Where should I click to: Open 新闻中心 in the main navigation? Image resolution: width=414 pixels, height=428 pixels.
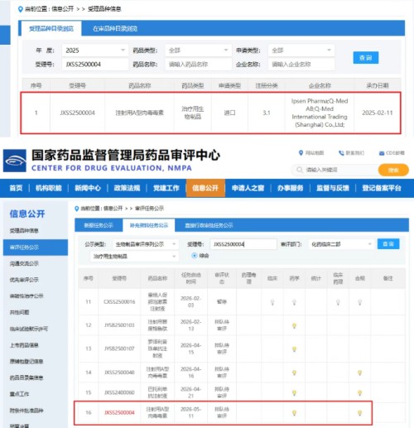(x=88, y=188)
